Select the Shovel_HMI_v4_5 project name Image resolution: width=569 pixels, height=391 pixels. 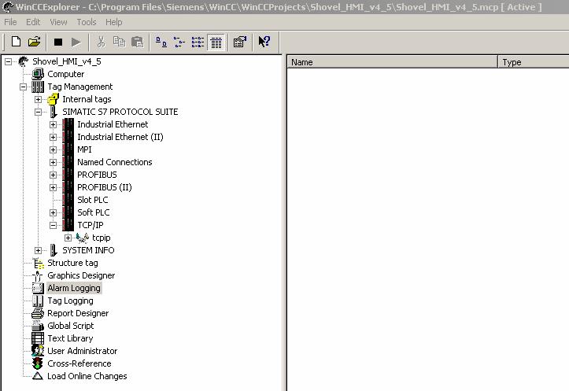tap(67, 61)
